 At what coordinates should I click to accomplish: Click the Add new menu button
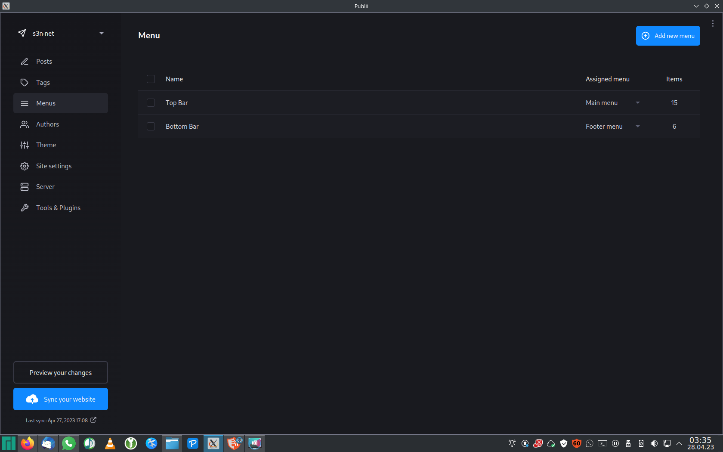pos(667,36)
